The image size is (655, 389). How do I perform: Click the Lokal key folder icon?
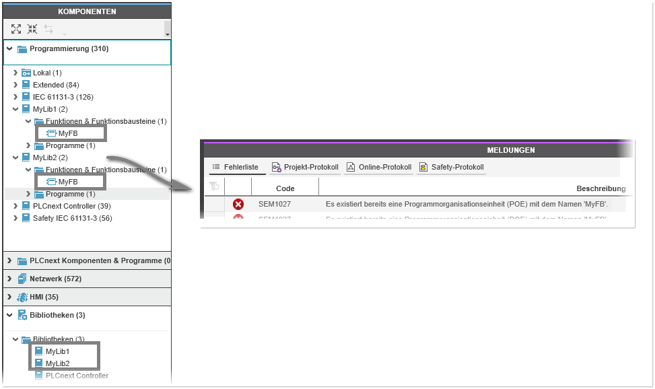26,73
